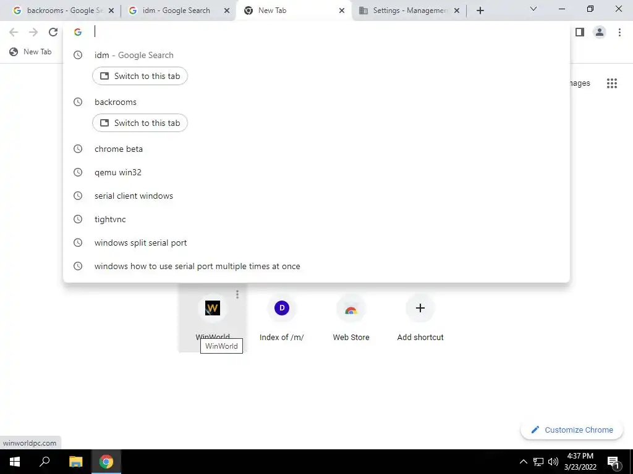Close the backrooms Google Search tab
Image resolution: width=633 pixels, height=474 pixels.
[111, 10]
